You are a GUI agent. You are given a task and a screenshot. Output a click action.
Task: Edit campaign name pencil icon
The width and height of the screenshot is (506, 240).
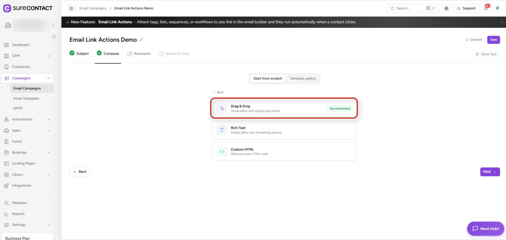141,40
